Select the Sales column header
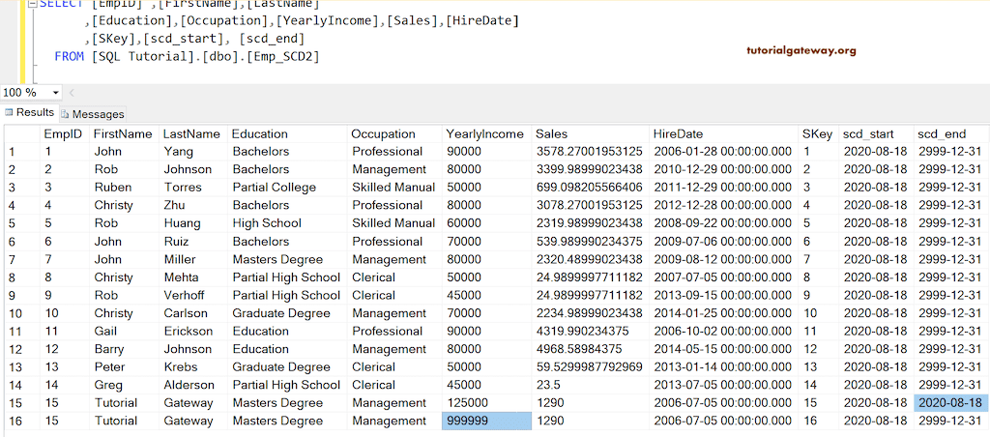This screenshot has height=437, width=990. (x=552, y=133)
